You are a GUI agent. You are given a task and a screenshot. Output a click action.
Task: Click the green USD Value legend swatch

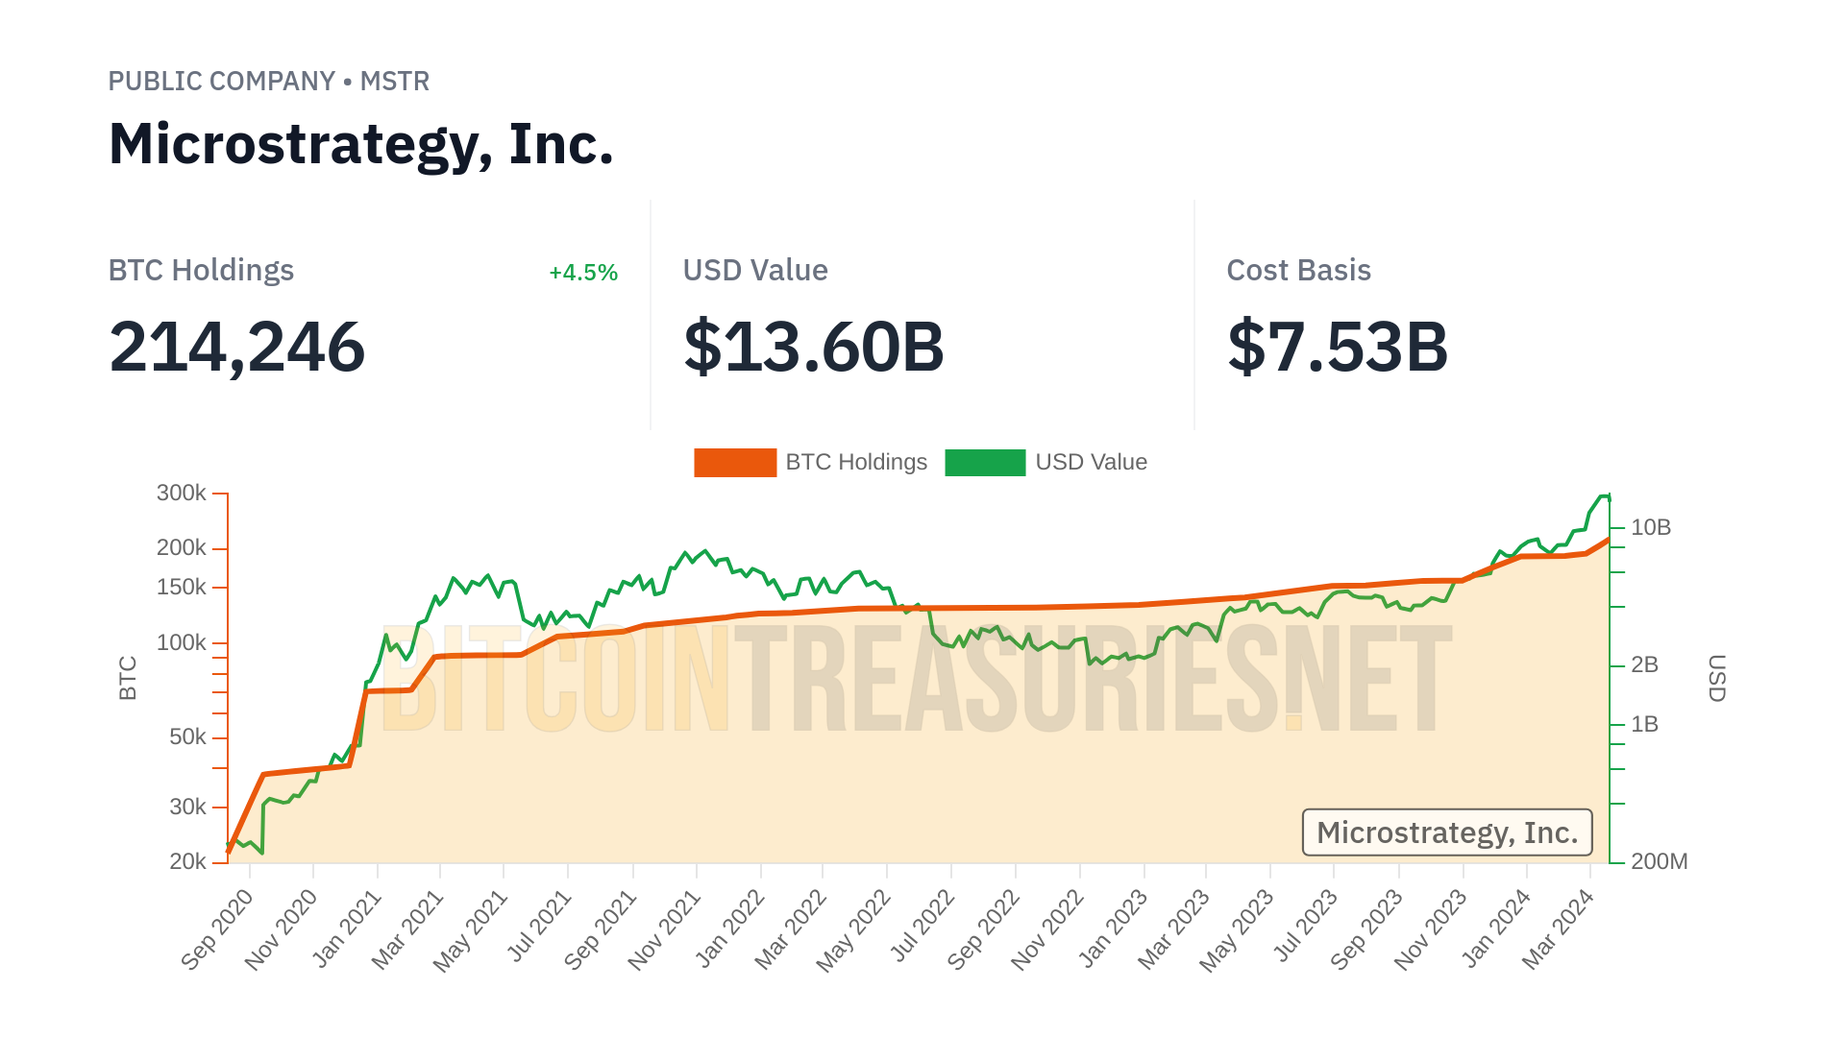tap(985, 463)
